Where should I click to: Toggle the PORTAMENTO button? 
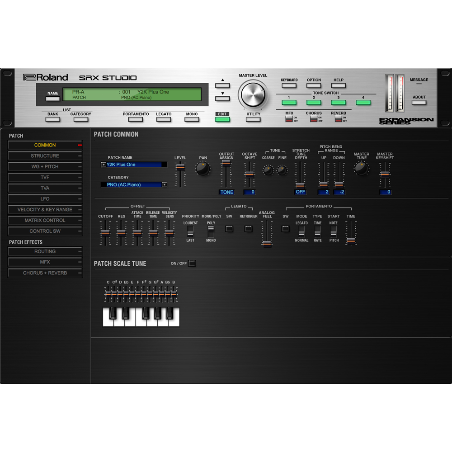[136, 119]
